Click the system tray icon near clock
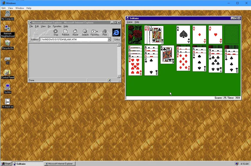The width and height of the screenshot is (251, 166). pos(237,164)
